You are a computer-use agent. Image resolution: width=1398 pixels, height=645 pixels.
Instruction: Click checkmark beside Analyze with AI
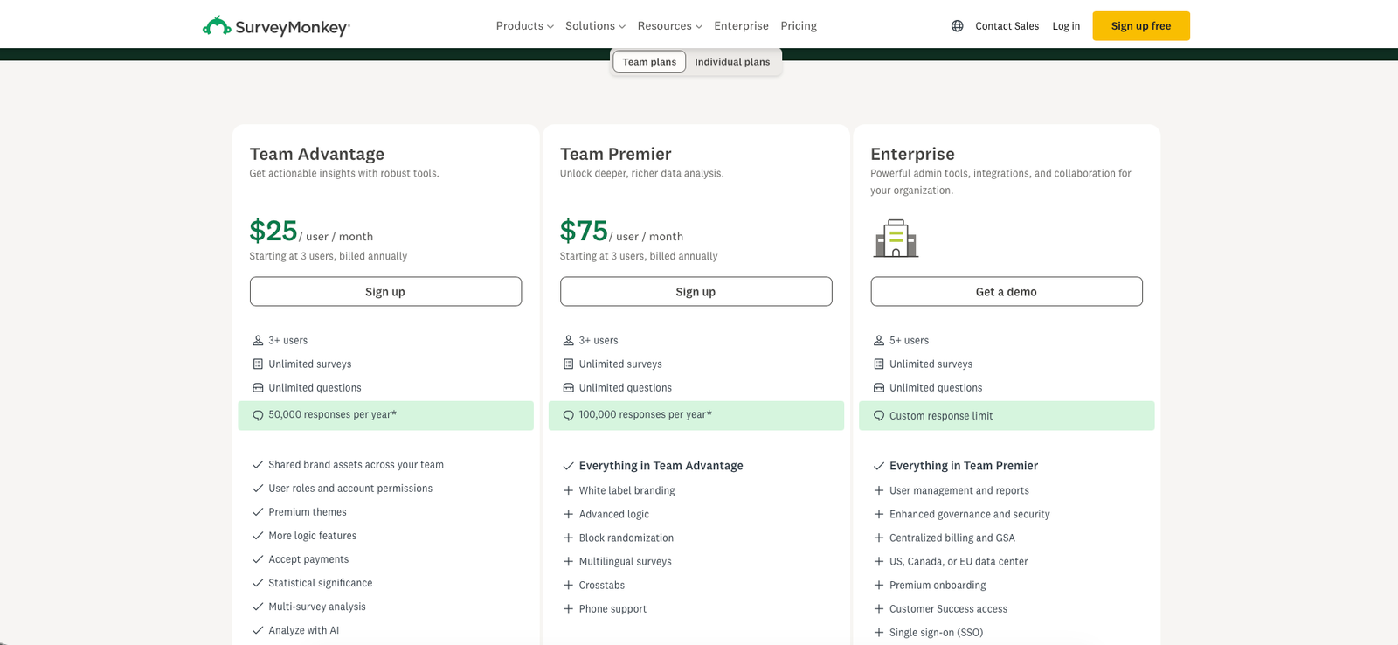(x=258, y=630)
